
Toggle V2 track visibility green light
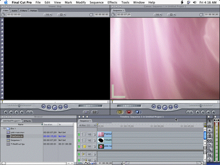coord(79,140)
